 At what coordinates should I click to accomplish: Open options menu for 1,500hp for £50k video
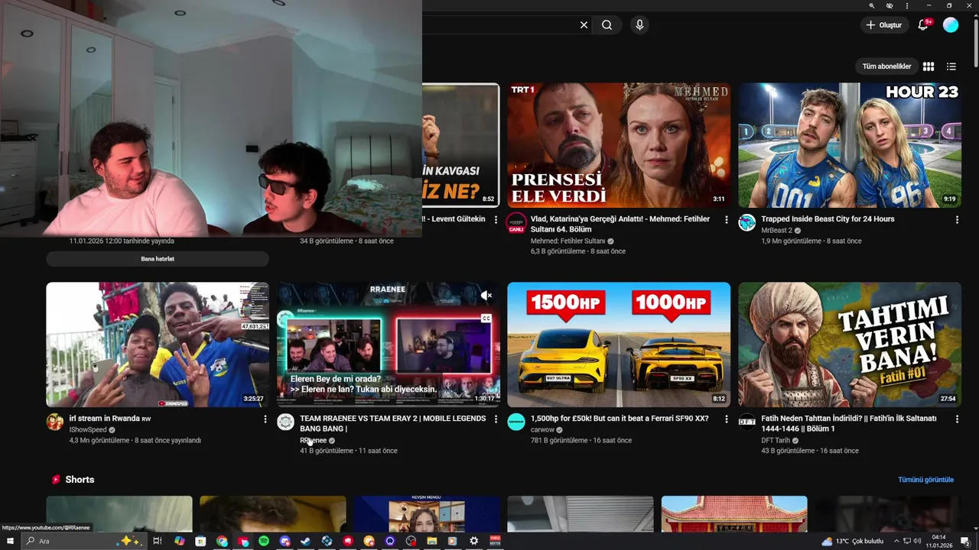tap(727, 419)
